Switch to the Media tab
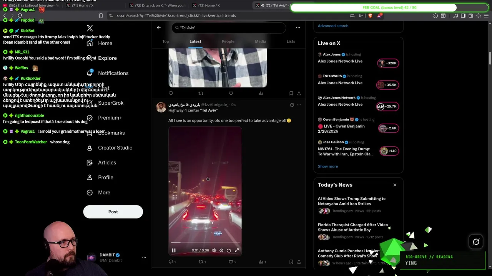 pos(260,41)
